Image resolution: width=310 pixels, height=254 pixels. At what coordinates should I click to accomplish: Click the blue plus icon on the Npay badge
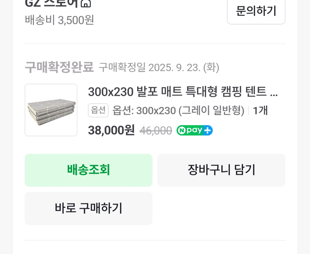pyautogui.click(x=208, y=130)
